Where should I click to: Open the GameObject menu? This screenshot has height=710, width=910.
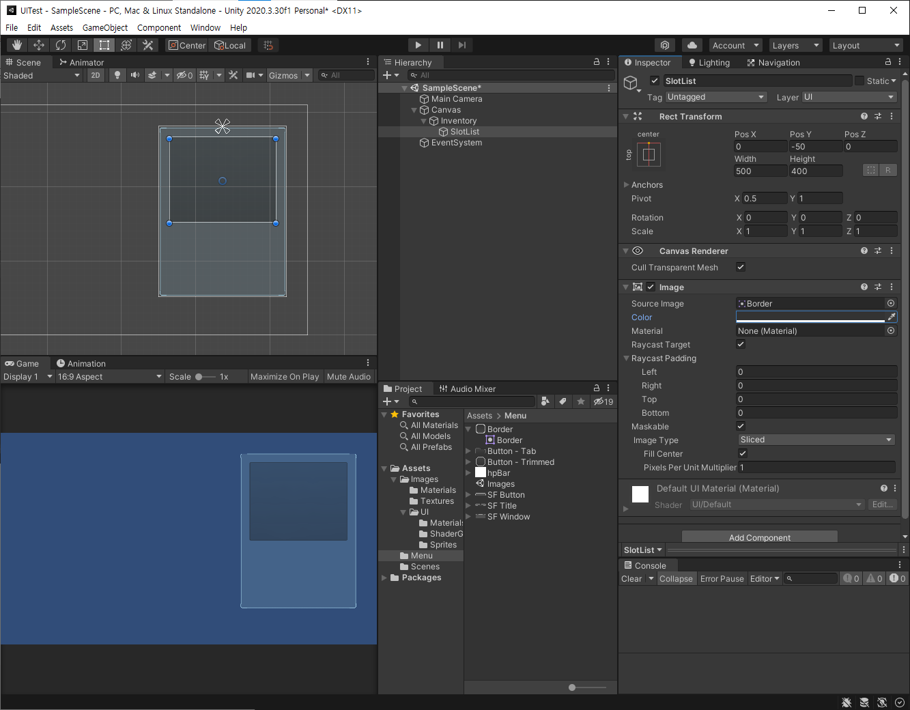105,27
